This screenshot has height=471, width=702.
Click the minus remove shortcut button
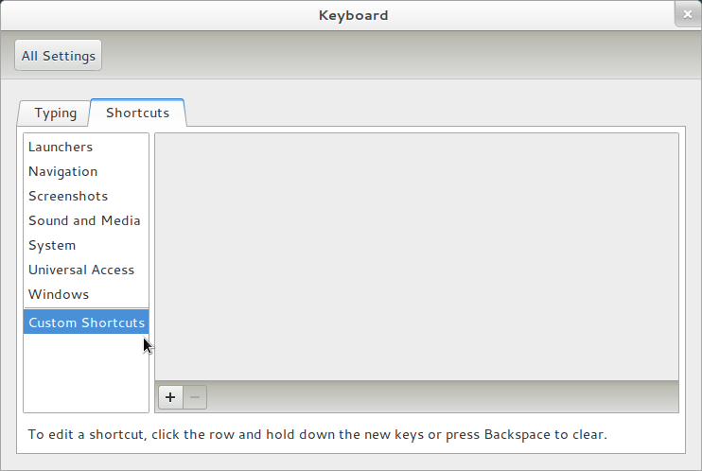click(x=195, y=397)
